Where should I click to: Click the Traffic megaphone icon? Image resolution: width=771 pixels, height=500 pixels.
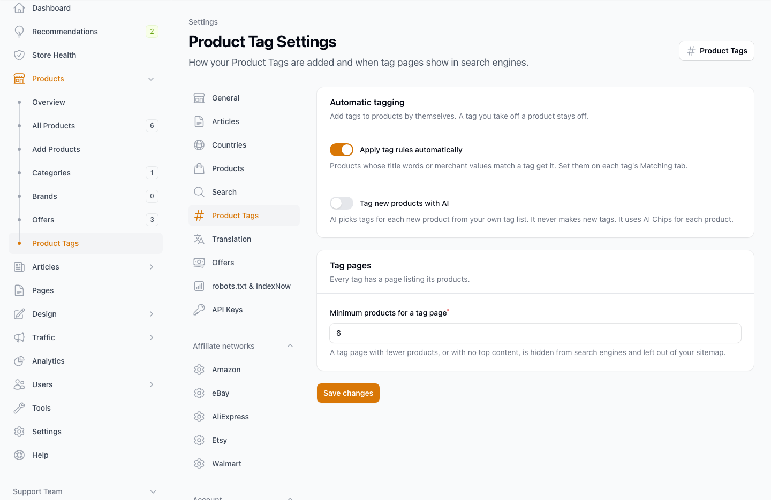pos(19,337)
